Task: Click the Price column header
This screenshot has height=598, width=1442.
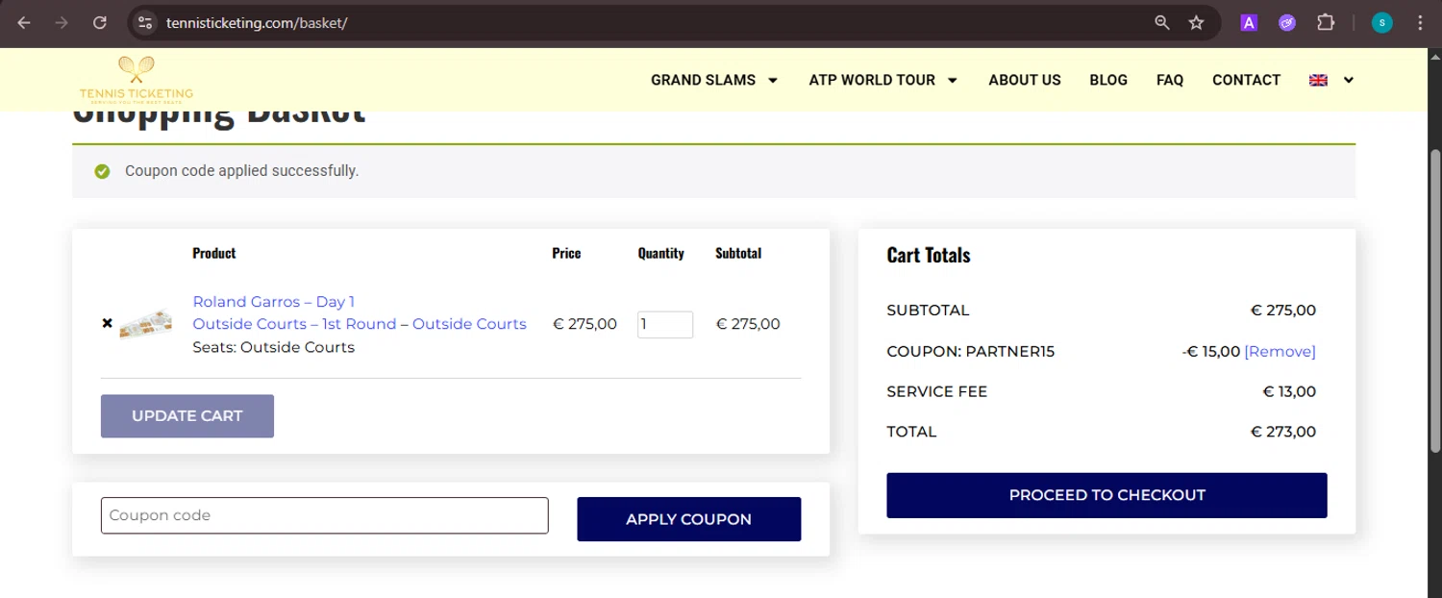Action: coord(566,253)
